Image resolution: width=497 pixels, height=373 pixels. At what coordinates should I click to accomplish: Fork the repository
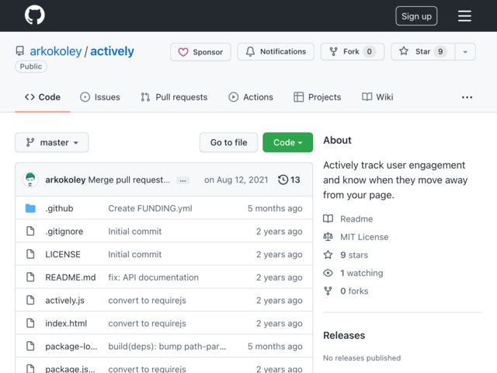pyautogui.click(x=352, y=52)
